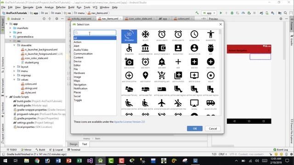Choose the plain add plus icon
Screen dimensions: 294x165
(178, 62)
